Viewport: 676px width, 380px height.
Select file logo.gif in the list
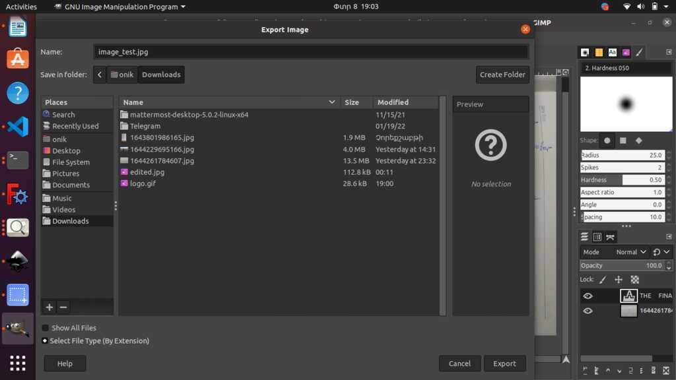tap(279, 183)
